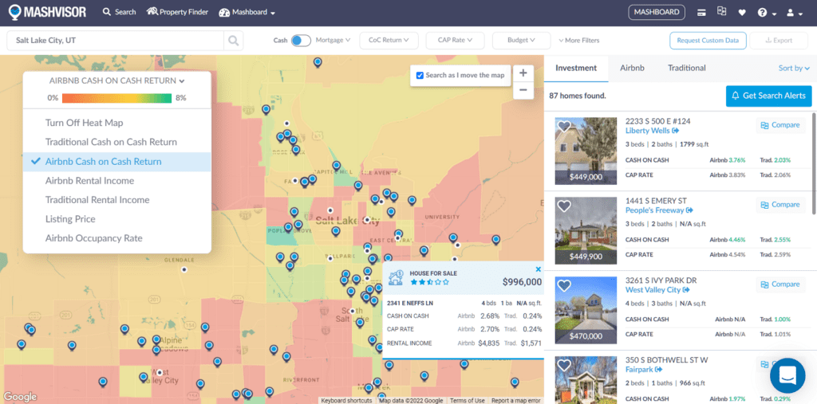Expand the Mashboard navigation dropdown
Screen dimensions: 817x404
247,12
